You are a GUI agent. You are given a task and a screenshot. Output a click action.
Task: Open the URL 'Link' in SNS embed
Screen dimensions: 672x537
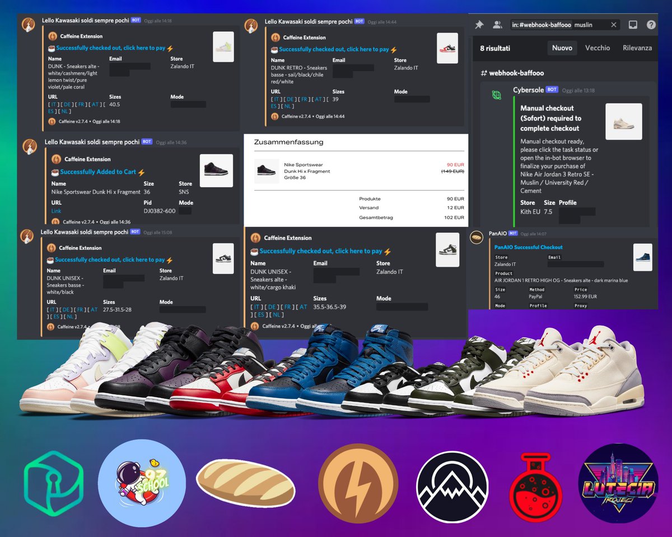pyautogui.click(x=57, y=211)
